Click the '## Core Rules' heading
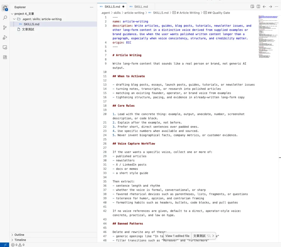The height and width of the screenshot is (247, 281). [123, 106]
